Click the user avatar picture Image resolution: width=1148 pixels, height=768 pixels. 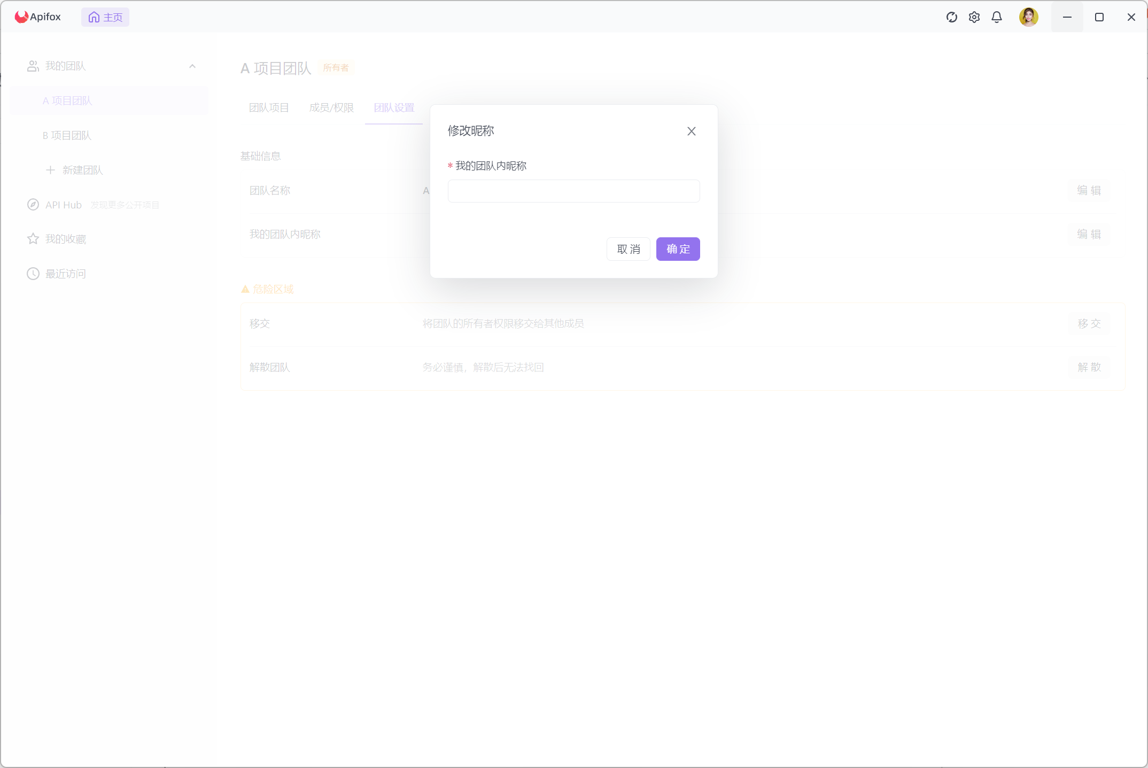tap(1028, 17)
